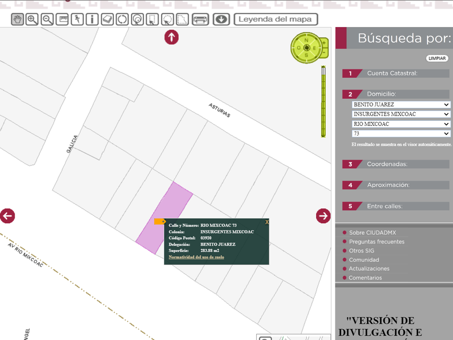Click the GALICIA street label
This screenshot has width=453, height=340.
[x=72, y=144]
